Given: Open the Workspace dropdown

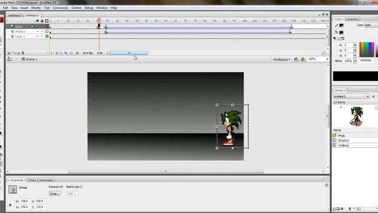Looking at the screenshot, I should point(281,59).
